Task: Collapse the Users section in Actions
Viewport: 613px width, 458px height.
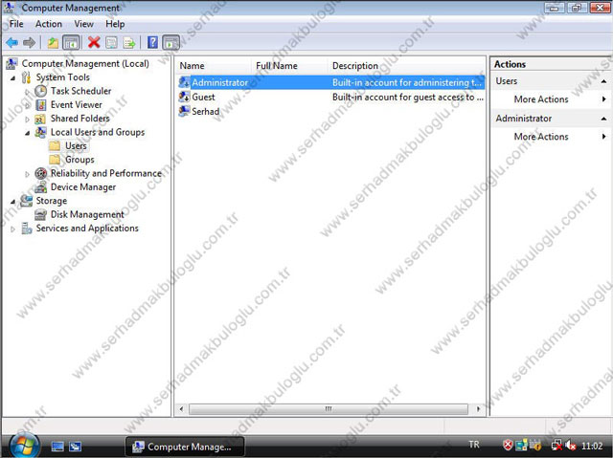Action: point(603,81)
